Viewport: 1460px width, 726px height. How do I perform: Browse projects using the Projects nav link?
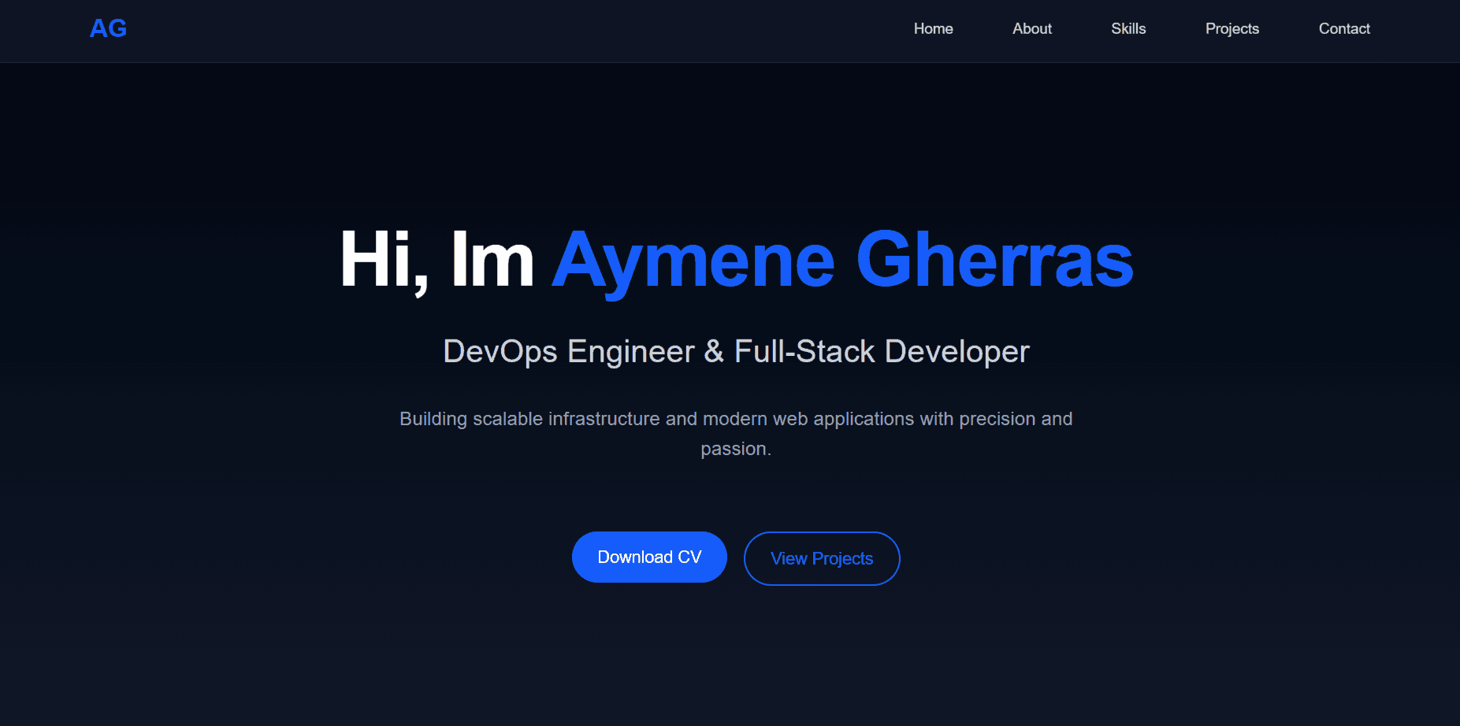[1232, 29]
